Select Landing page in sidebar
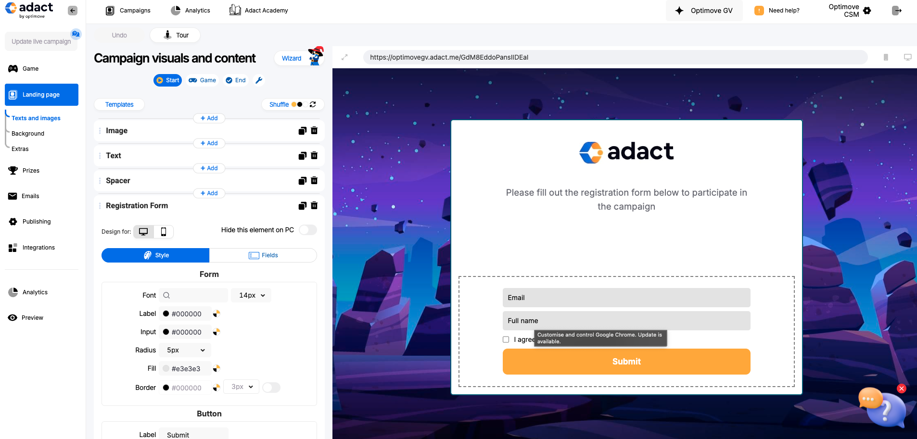This screenshot has height=439, width=917. [x=41, y=95]
